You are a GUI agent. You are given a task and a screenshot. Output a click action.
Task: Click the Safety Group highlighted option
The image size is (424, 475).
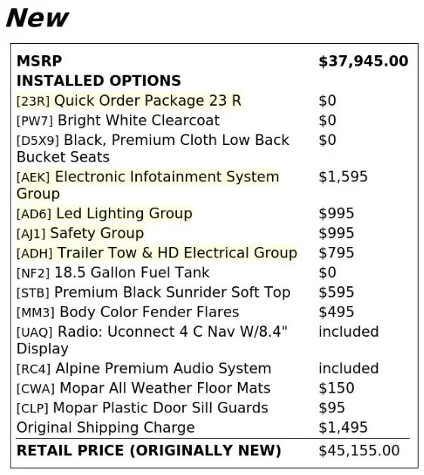pyautogui.click(x=80, y=233)
